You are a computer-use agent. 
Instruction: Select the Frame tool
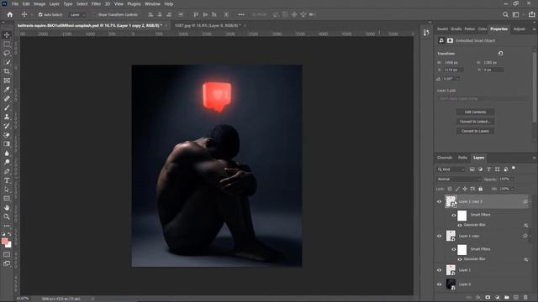[x=7, y=81]
